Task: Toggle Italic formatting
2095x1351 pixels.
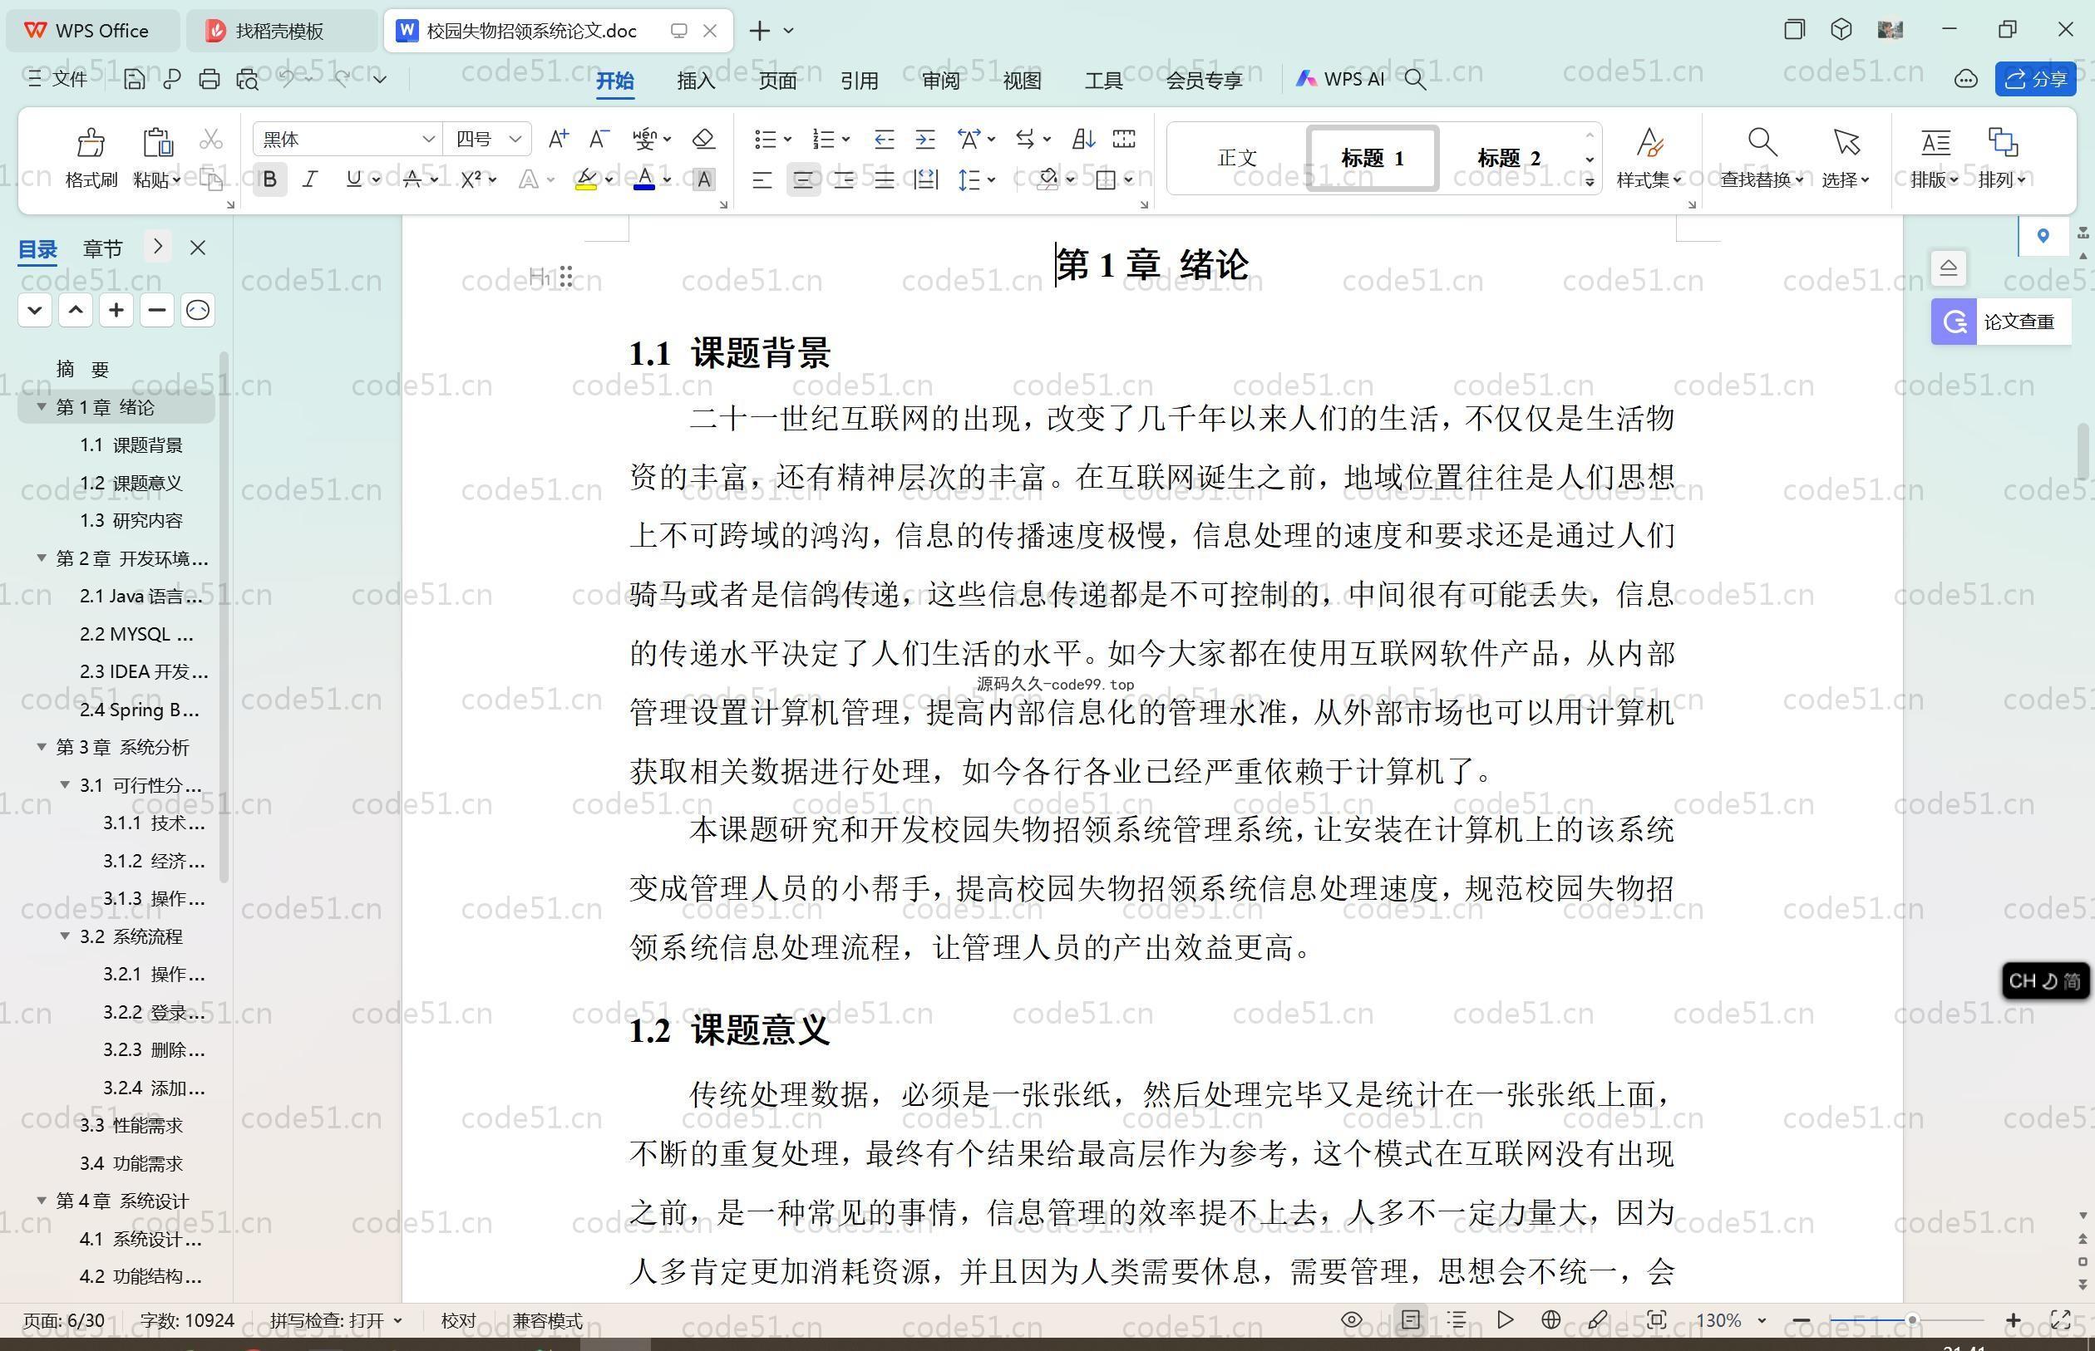Action: click(x=309, y=179)
